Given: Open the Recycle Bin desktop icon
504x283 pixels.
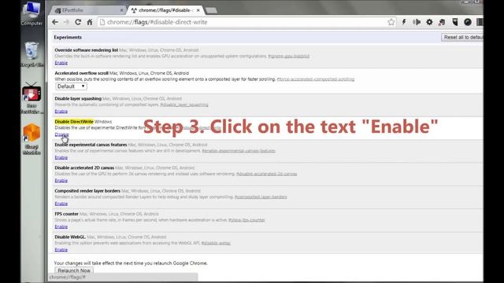Looking at the screenshot, I should 31,54.
